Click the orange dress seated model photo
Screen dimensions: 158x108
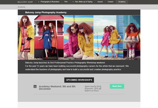pos(132,37)
